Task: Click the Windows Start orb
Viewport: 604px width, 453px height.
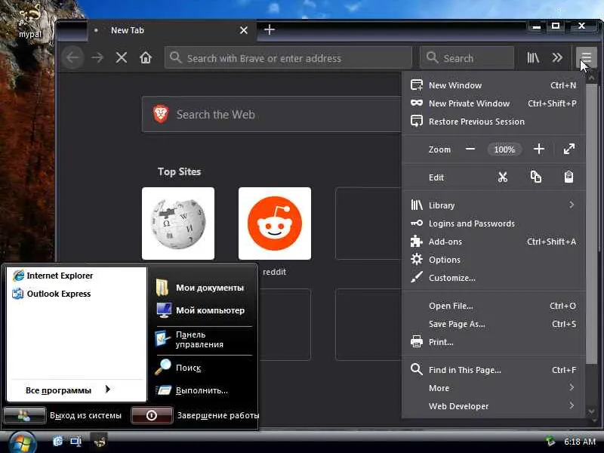Action: pyautogui.click(x=23, y=443)
